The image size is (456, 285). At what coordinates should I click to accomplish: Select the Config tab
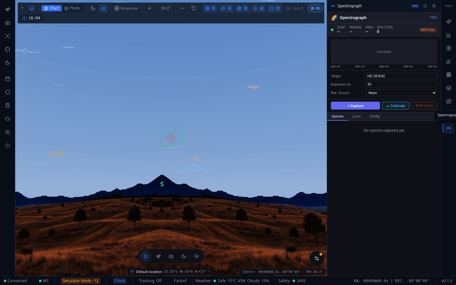pyautogui.click(x=375, y=116)
